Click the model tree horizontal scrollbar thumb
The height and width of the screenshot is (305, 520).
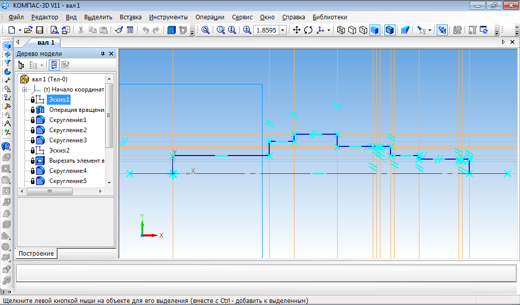[x=50, y=191]
